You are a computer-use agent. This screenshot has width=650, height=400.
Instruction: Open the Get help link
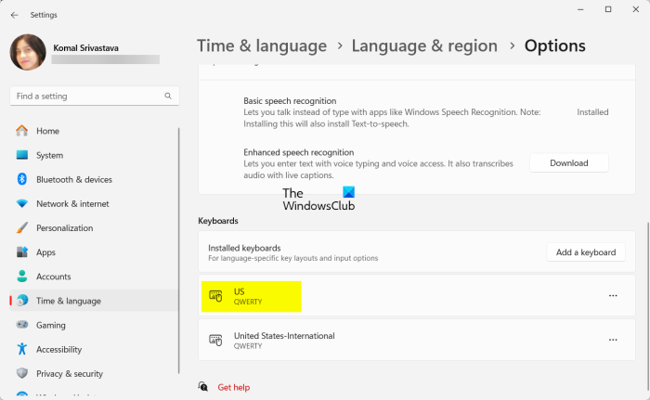pos(233,387)
